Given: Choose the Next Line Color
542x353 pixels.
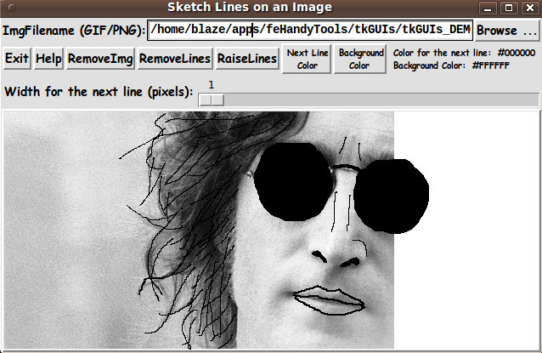Looking at the screenshot, I should tap(307, 59).
